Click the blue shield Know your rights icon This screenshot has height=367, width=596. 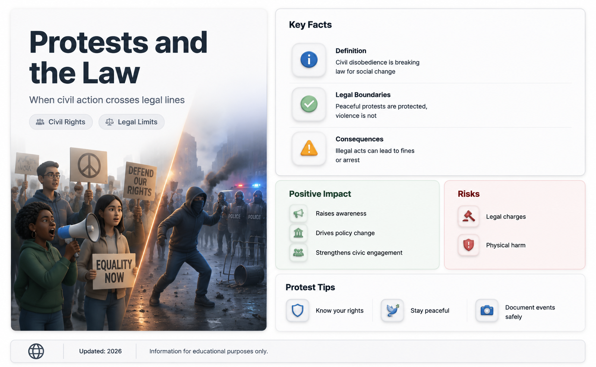pos(297,310)
